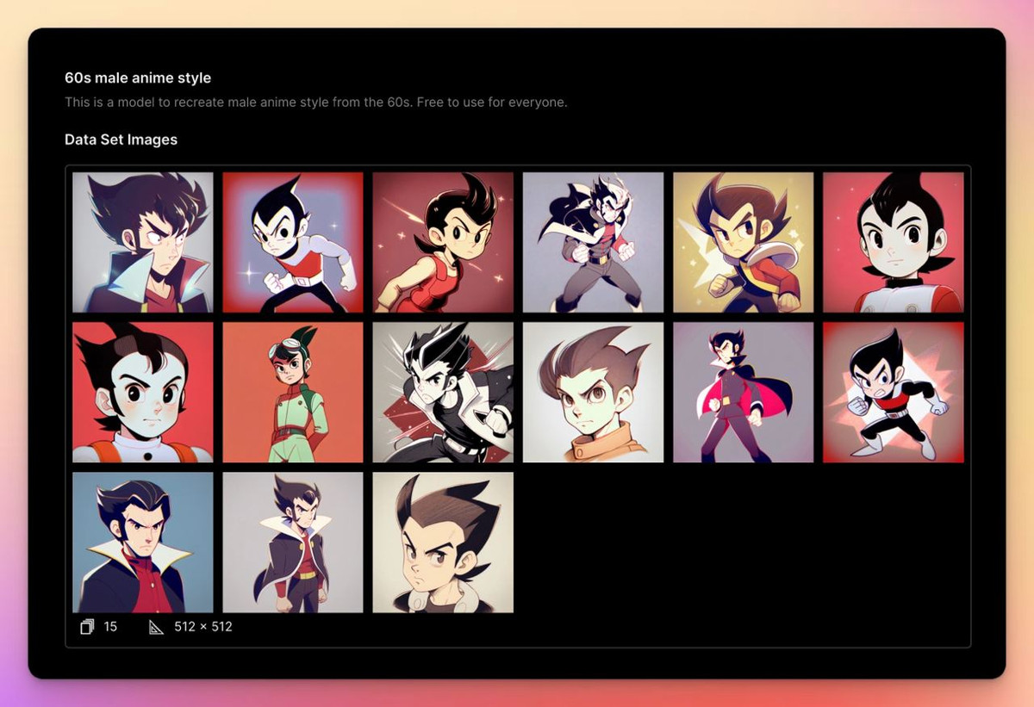Select the first-row fighting pose image with red glow

(292, 242)
